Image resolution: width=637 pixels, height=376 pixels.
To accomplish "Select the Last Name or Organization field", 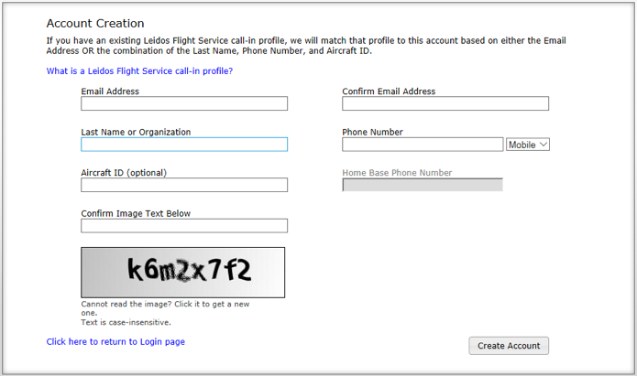I will click(183, 145).
